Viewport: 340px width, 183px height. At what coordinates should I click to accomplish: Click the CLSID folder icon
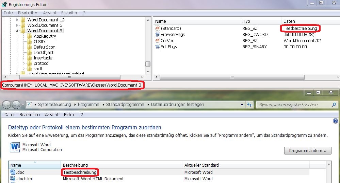click(x=30, y=41)
